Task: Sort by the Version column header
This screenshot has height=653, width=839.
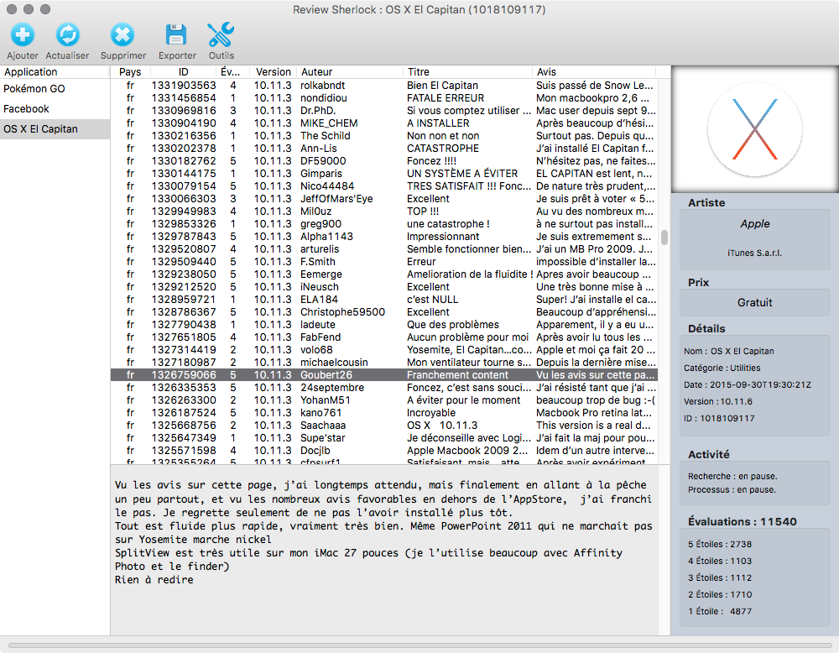Action: pyautogui.click(x=273, y=71)
